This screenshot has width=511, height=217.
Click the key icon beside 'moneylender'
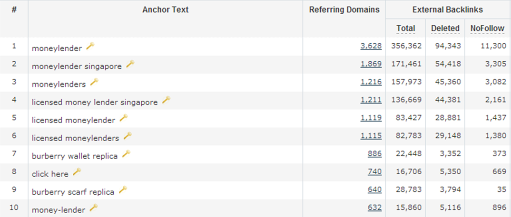(90, 46)
